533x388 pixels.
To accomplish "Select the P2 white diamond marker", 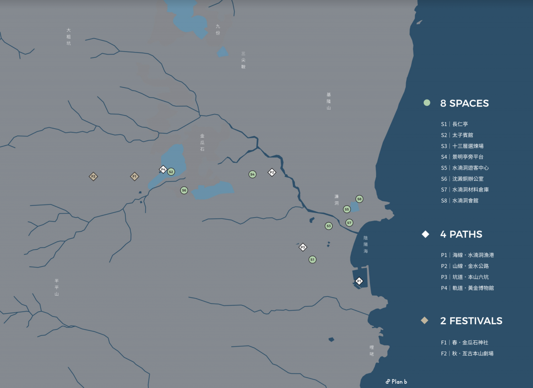I will pyautogui.click(x=272, y=173).
